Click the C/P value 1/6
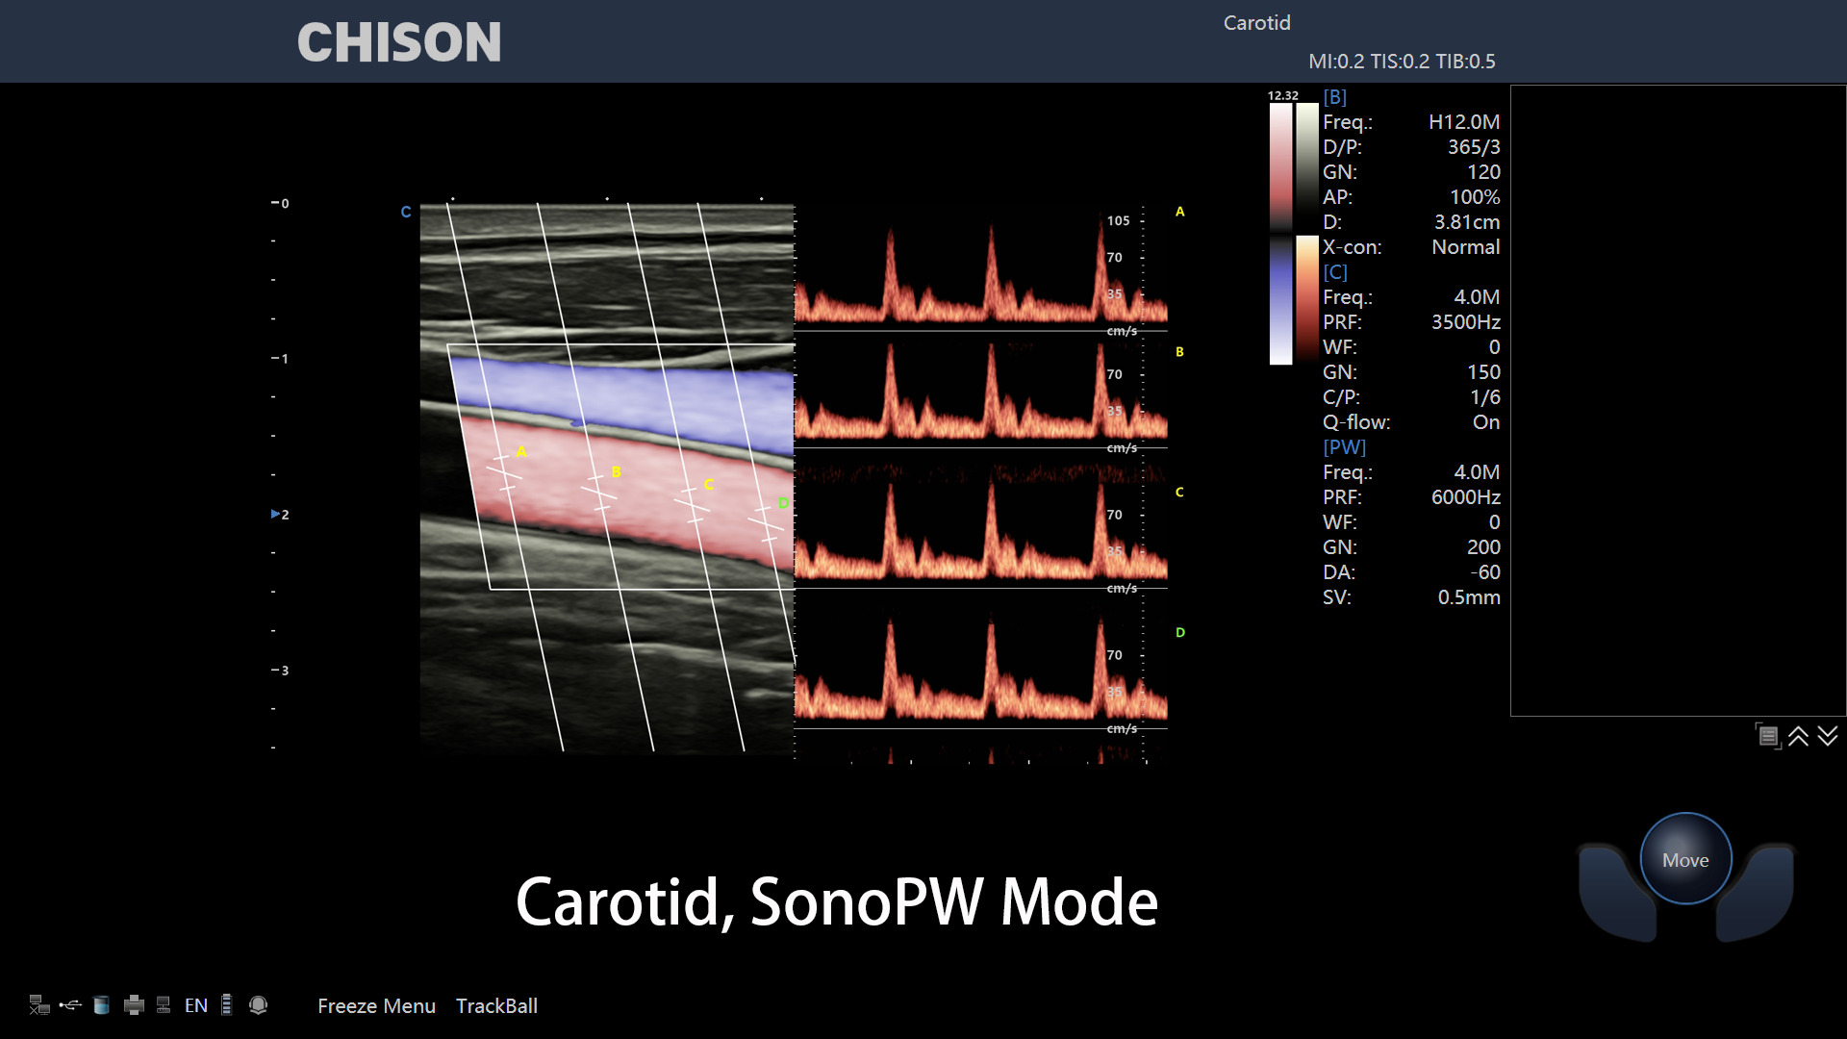This screenshot has width=1847, height=1039. coord(1485,397)
